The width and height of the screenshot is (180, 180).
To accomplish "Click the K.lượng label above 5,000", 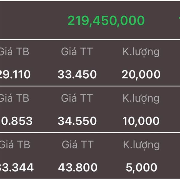I will [141, 145].
